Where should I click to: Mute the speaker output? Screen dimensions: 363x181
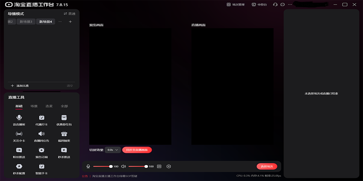tap(124, 166)
